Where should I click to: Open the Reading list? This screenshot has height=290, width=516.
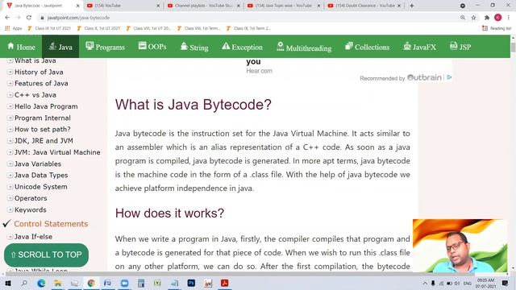[497, 28]
